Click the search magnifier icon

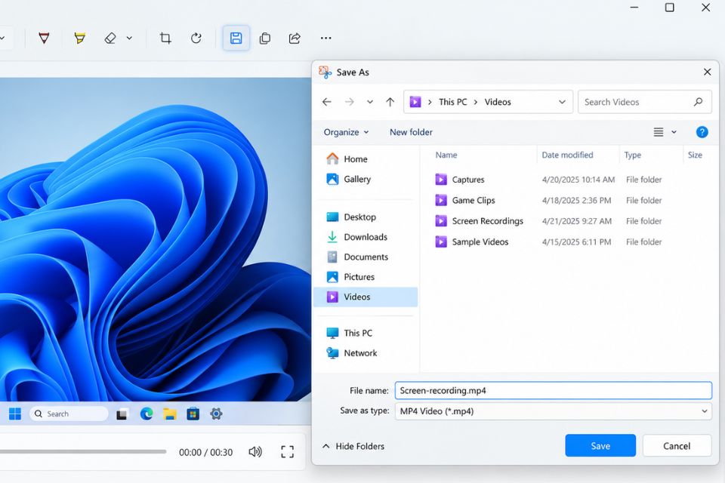coord(698,102)
